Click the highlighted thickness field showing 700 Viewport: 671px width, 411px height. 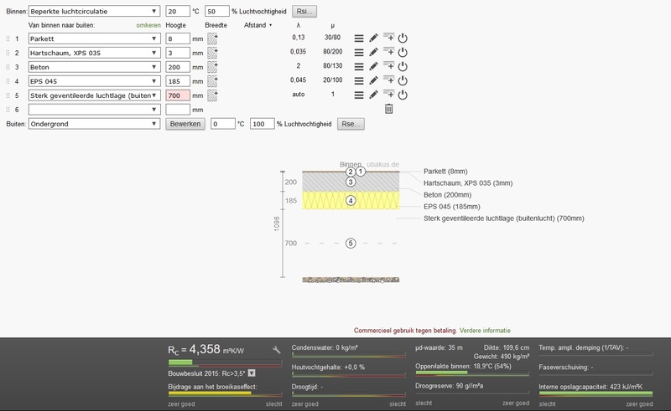[178, 95]
